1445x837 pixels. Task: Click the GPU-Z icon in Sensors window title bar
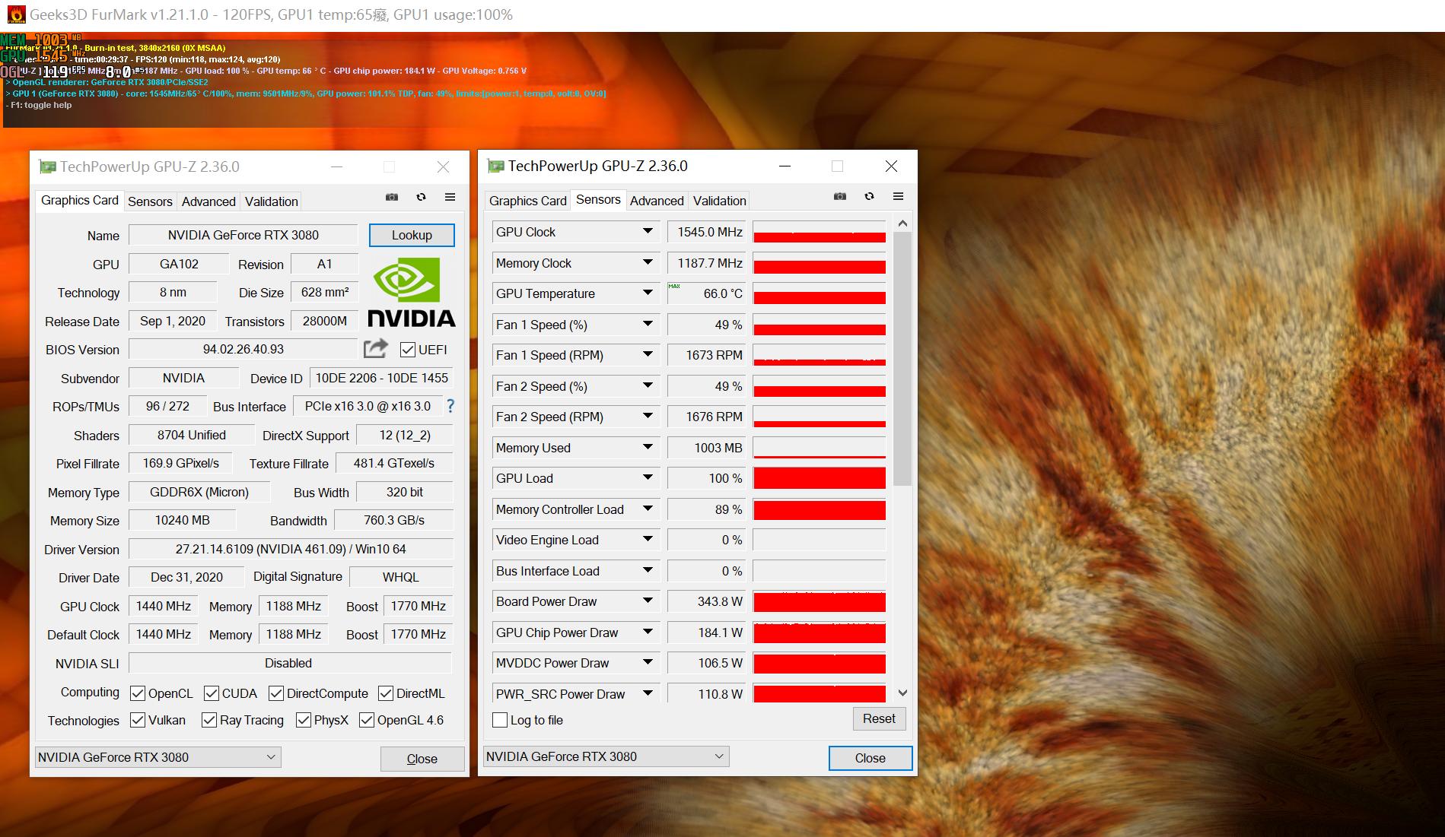coord(496,166)
